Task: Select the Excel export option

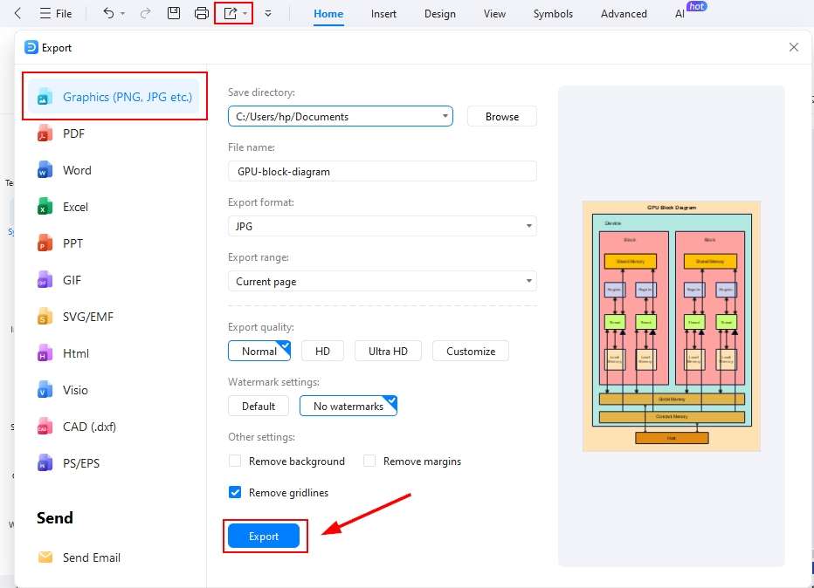Action: point(75,207)
